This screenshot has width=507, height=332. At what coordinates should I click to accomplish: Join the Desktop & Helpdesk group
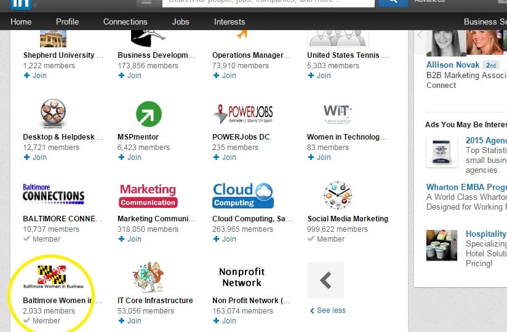[35, 157]
